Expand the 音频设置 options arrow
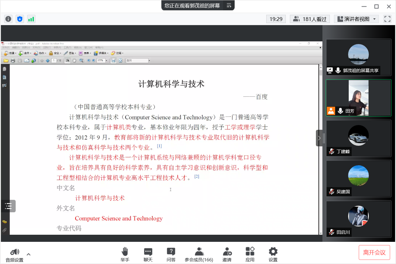 click(29, 254)
